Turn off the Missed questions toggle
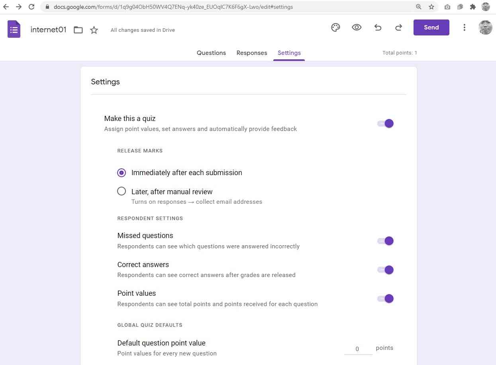This screenshot has height=365, width=496. (386, 241)
